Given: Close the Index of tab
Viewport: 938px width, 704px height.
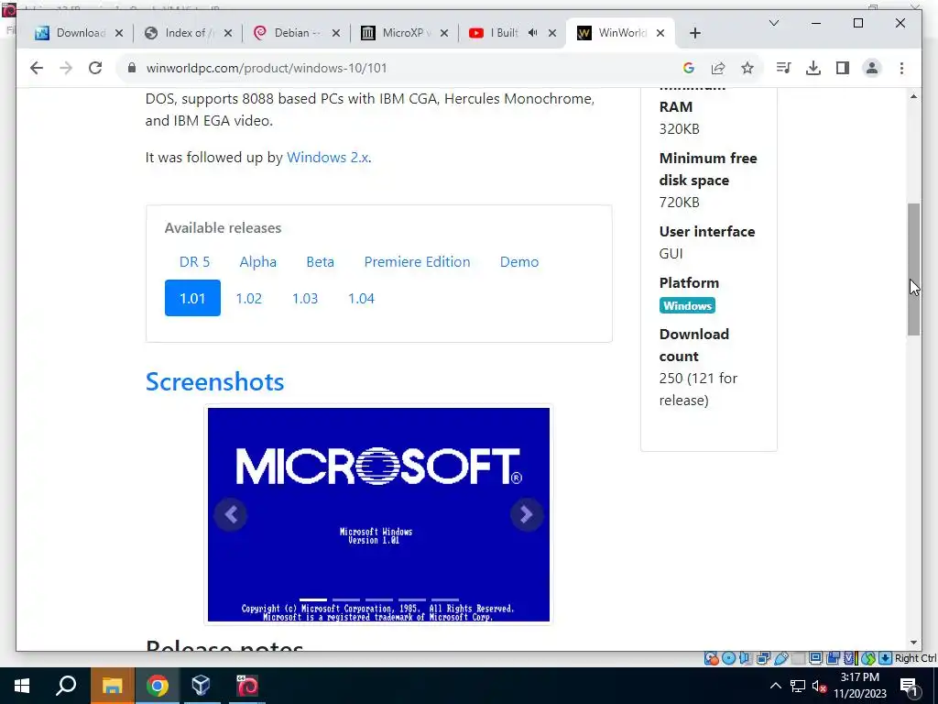Looking at the screenshot, I should 228,33.
